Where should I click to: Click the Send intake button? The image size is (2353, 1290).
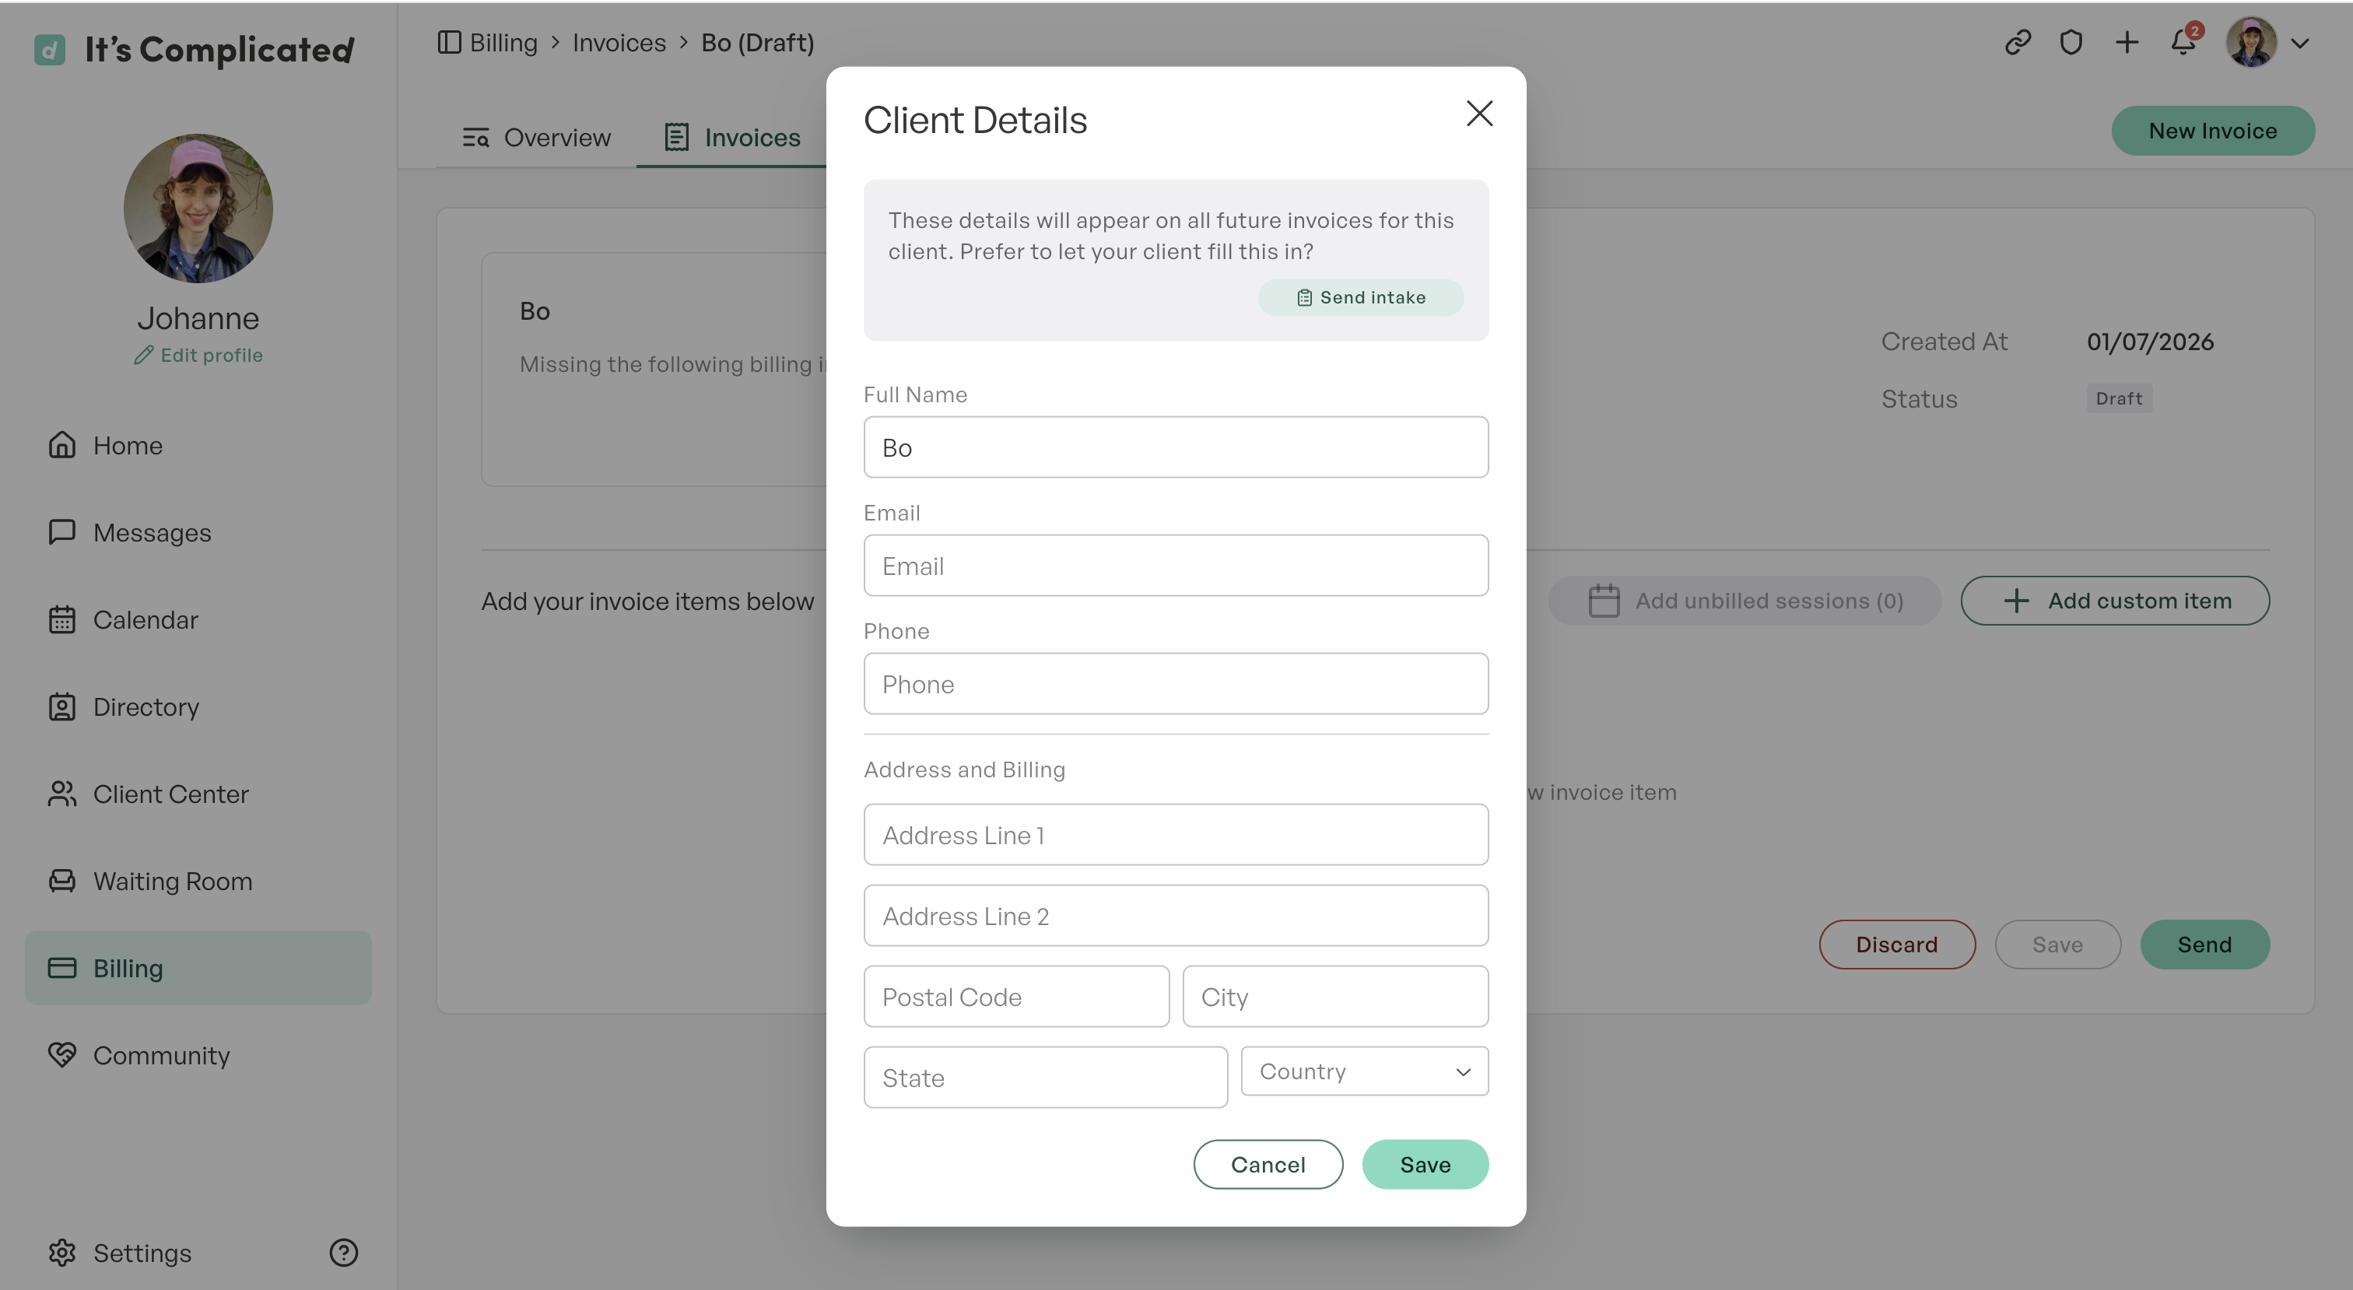pyautogui.click(x=1360, y=297)
